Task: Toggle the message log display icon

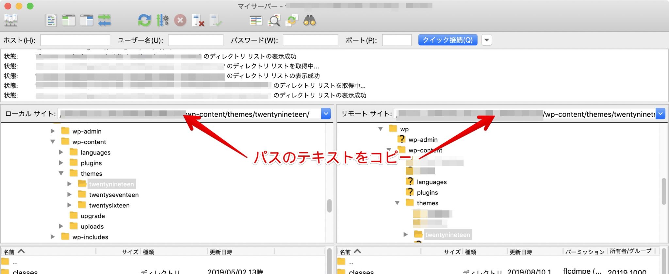Action: click(51, 21)
